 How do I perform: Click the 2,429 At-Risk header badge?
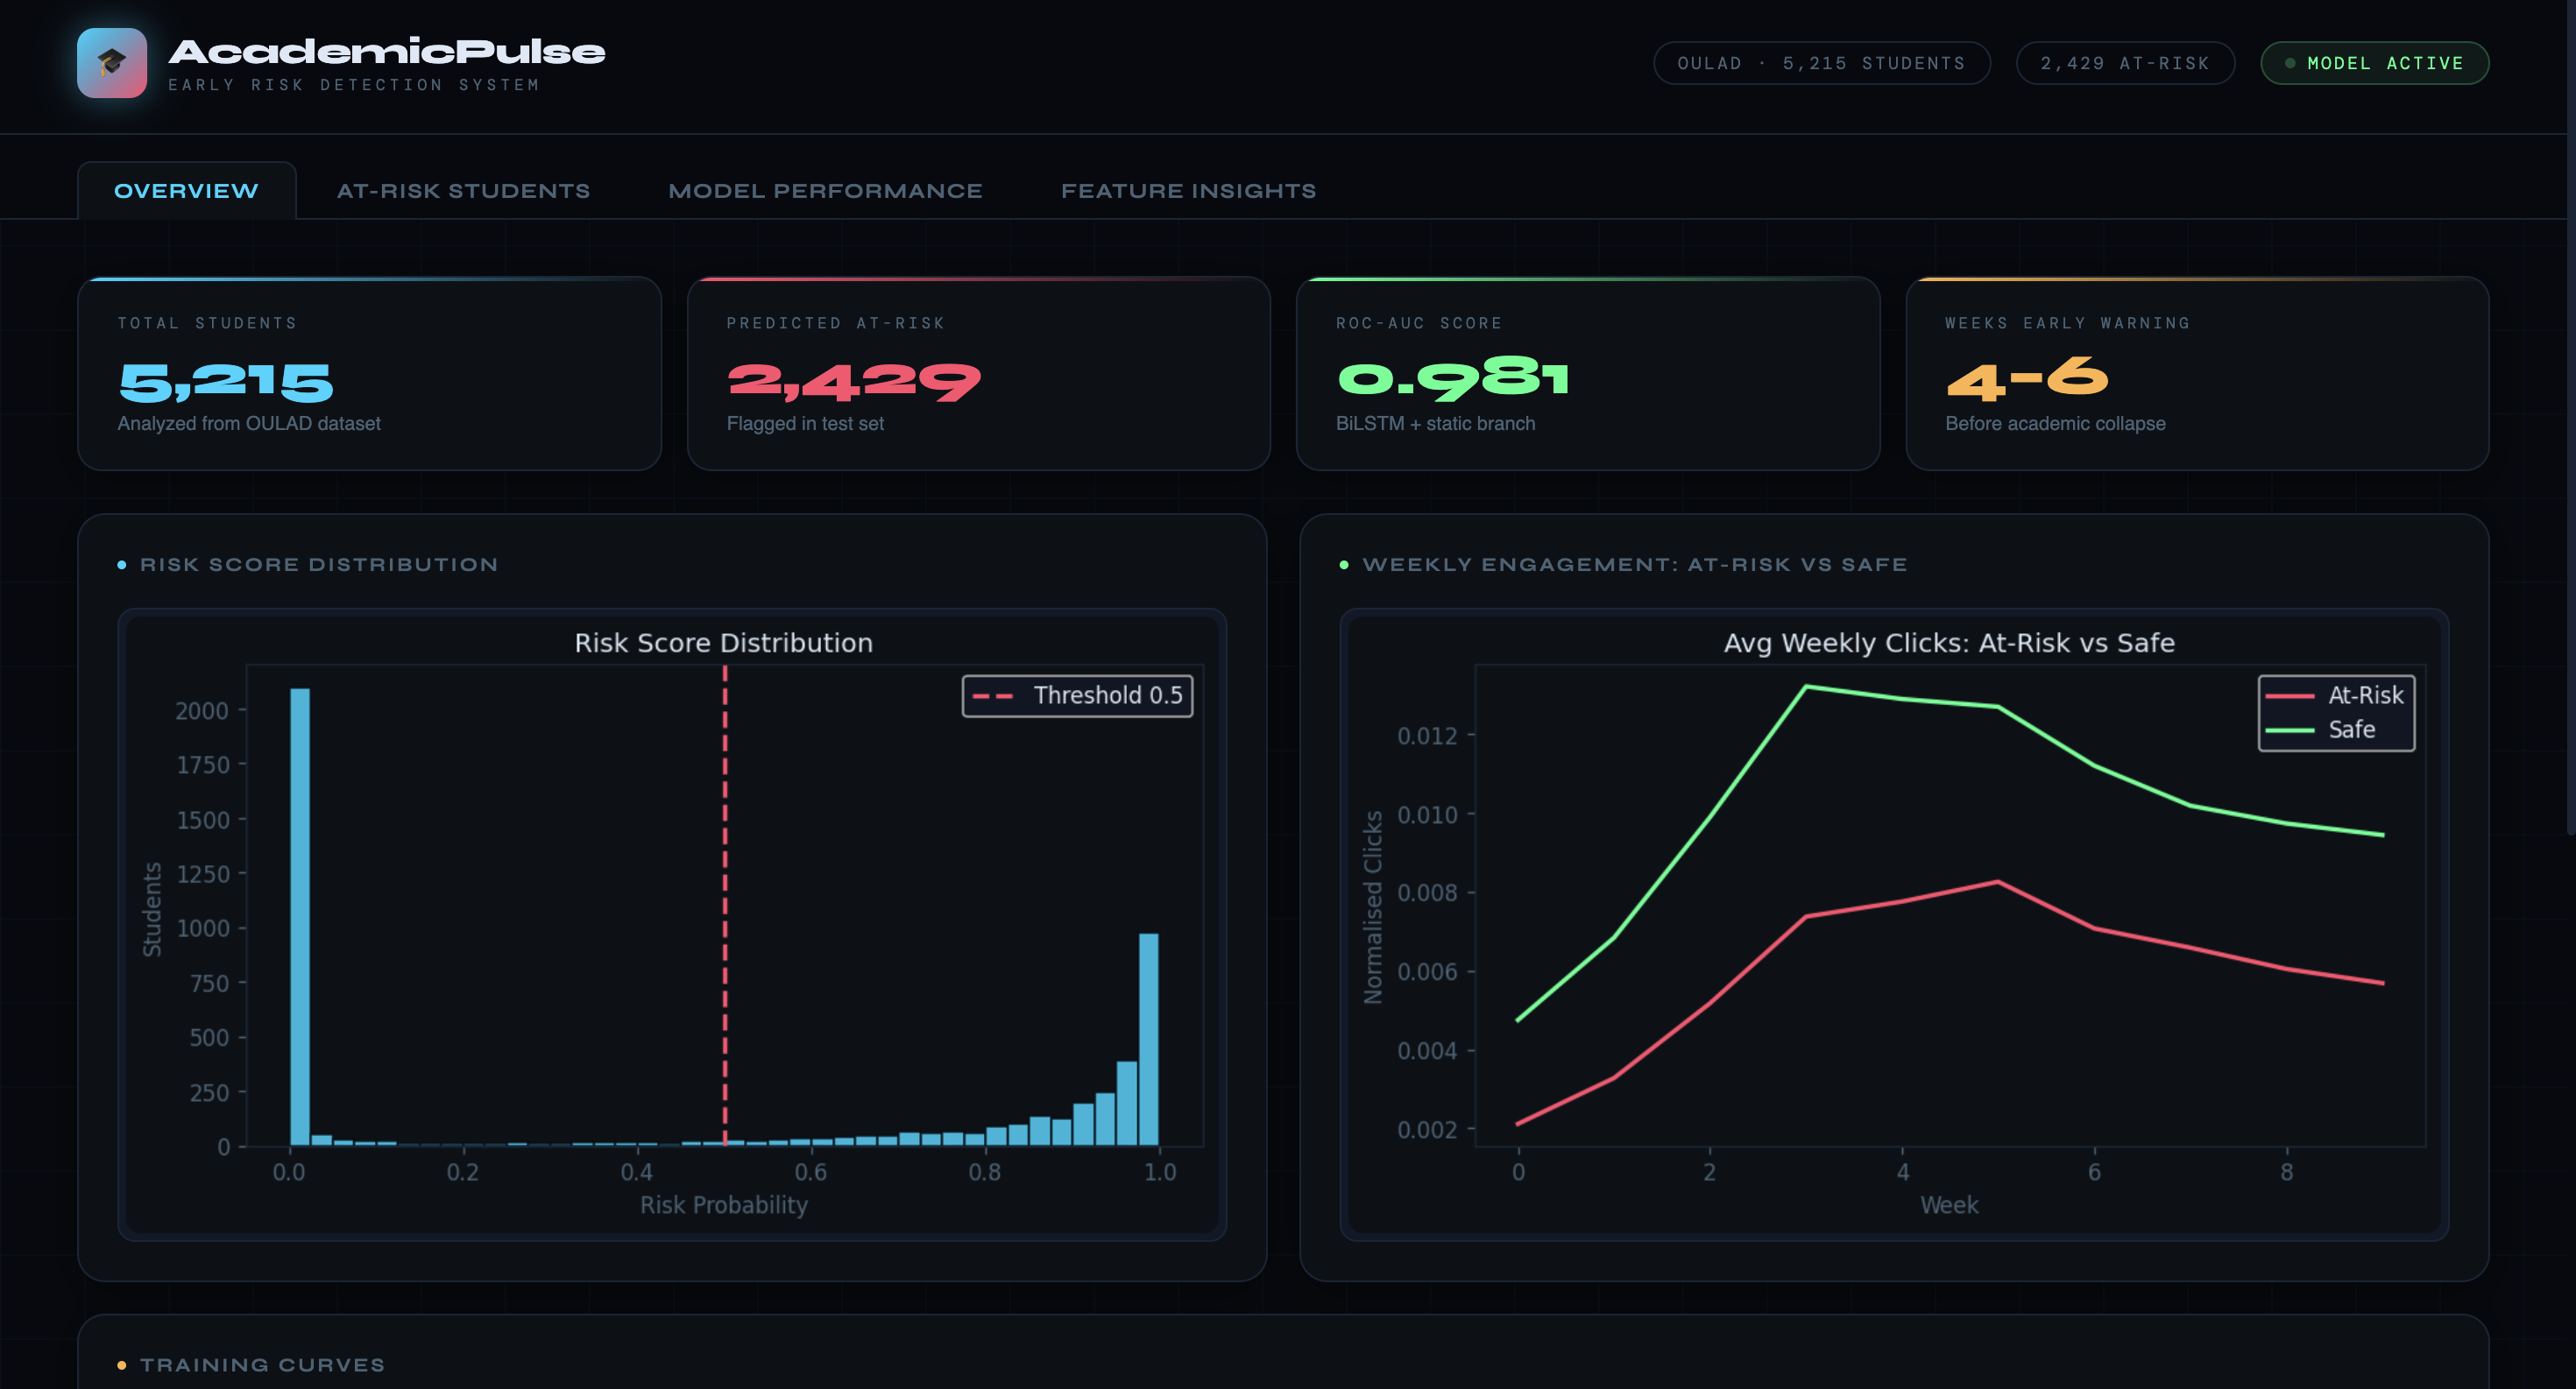pos(2124,63)
